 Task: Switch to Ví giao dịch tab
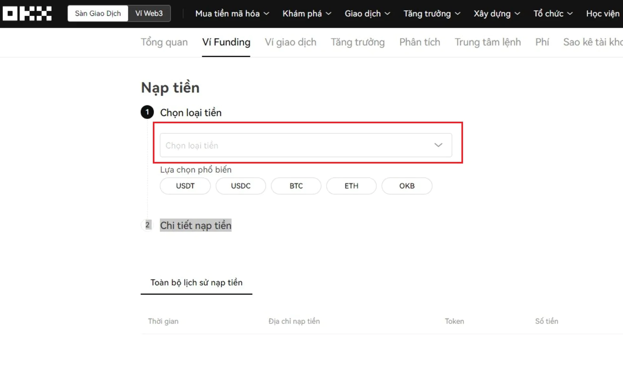[290, 42]
